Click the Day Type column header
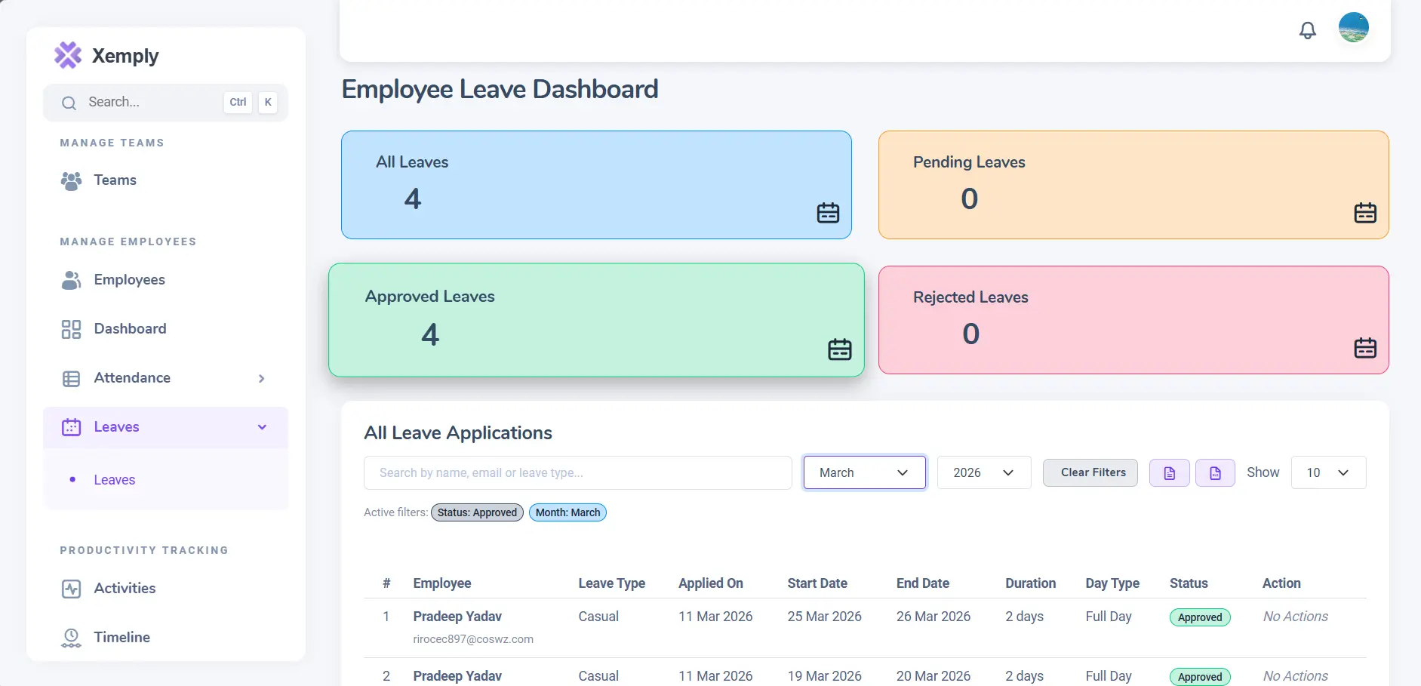The width and height of the screenshot is (1421, 686). [1112, 583]
